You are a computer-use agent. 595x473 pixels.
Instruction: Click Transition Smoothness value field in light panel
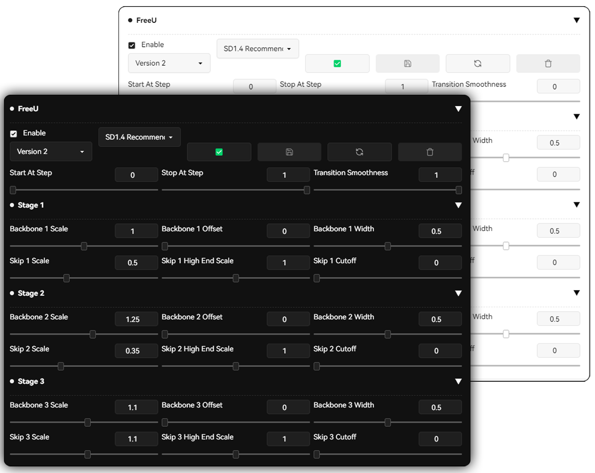point(559,86)
